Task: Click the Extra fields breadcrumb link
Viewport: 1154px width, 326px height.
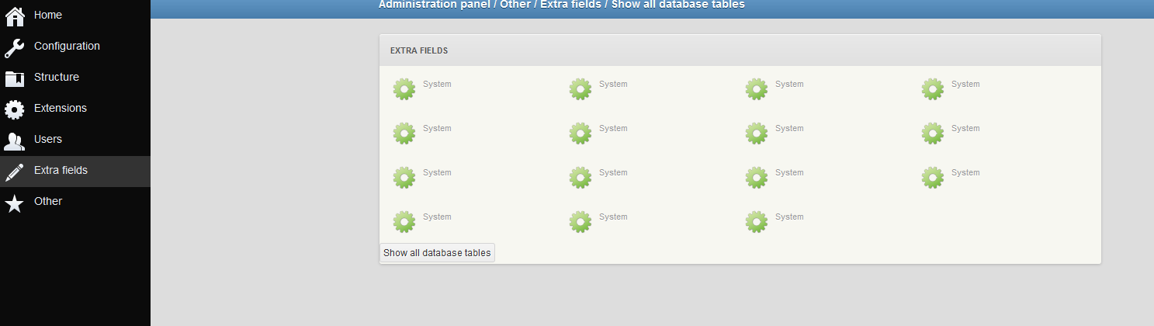Action: click(x=570, y=5)
